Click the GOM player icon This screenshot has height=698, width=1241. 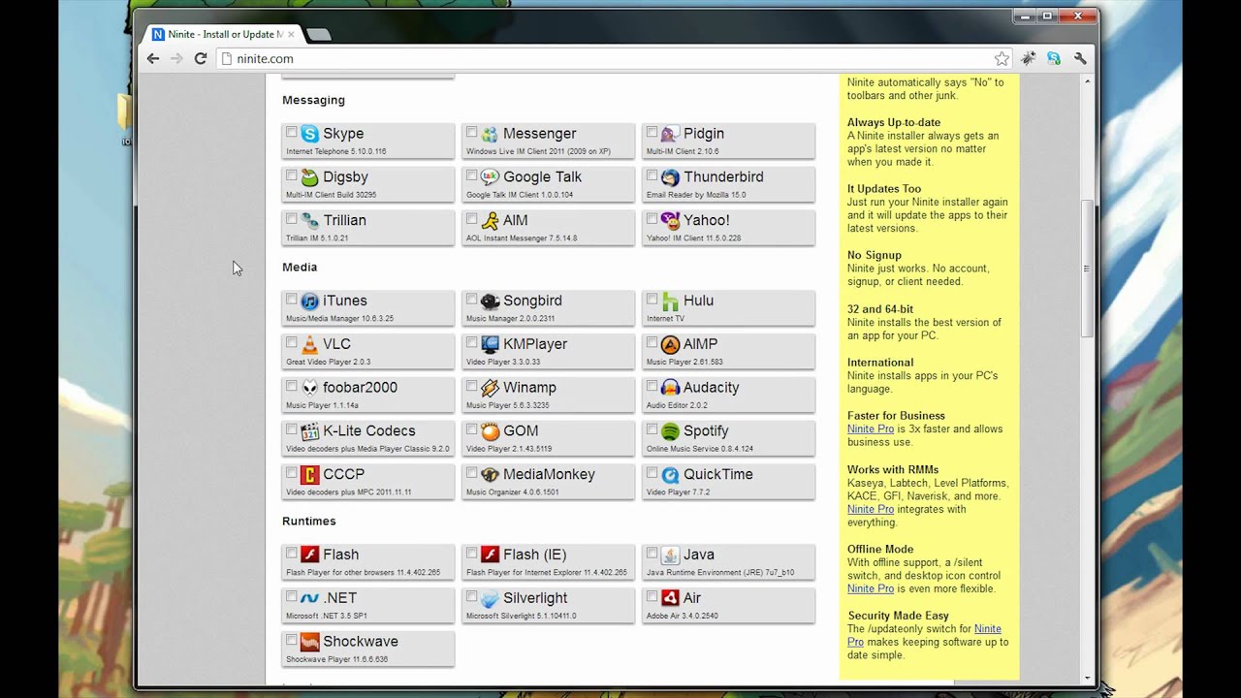click(490, 431)
